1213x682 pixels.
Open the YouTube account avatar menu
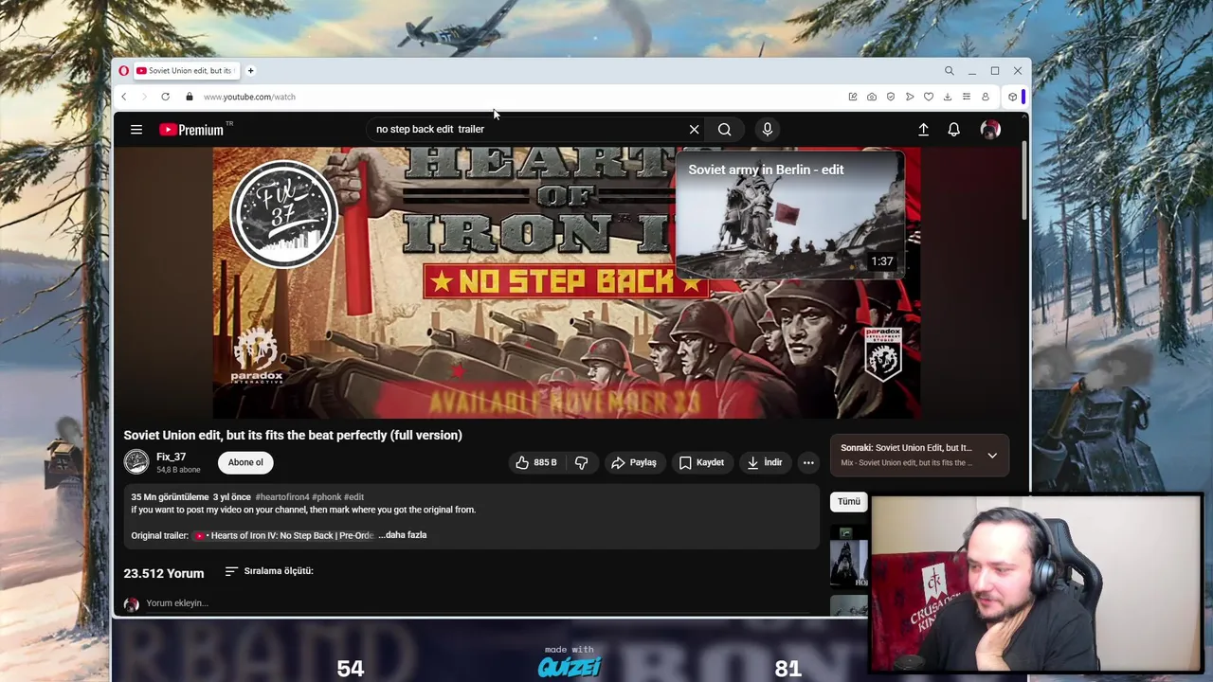990,130
